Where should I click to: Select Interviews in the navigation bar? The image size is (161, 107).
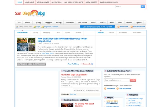point(69,22)
